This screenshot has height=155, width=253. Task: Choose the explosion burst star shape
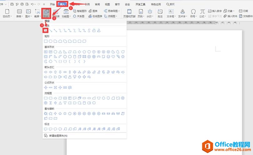pos(46,113)
